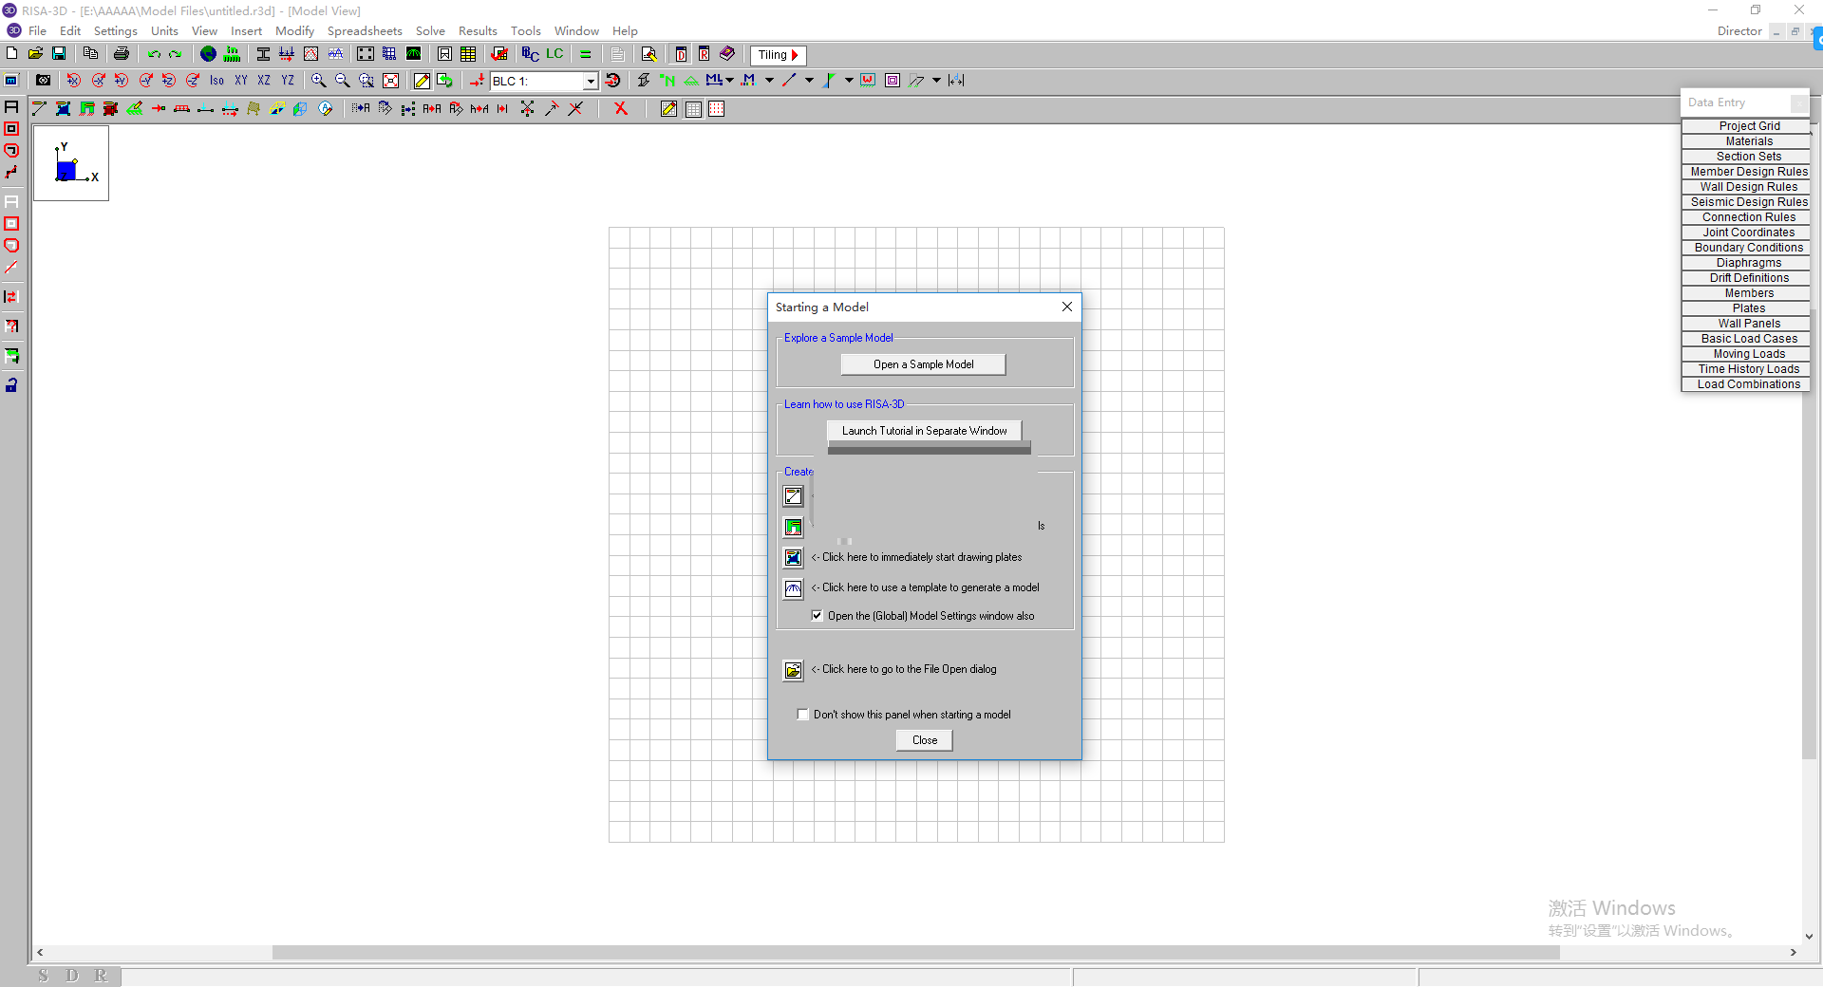
Task: Click the horizontal scrollbar thumb in Model View
Action: pyautogui.click(x=915, y=952)
